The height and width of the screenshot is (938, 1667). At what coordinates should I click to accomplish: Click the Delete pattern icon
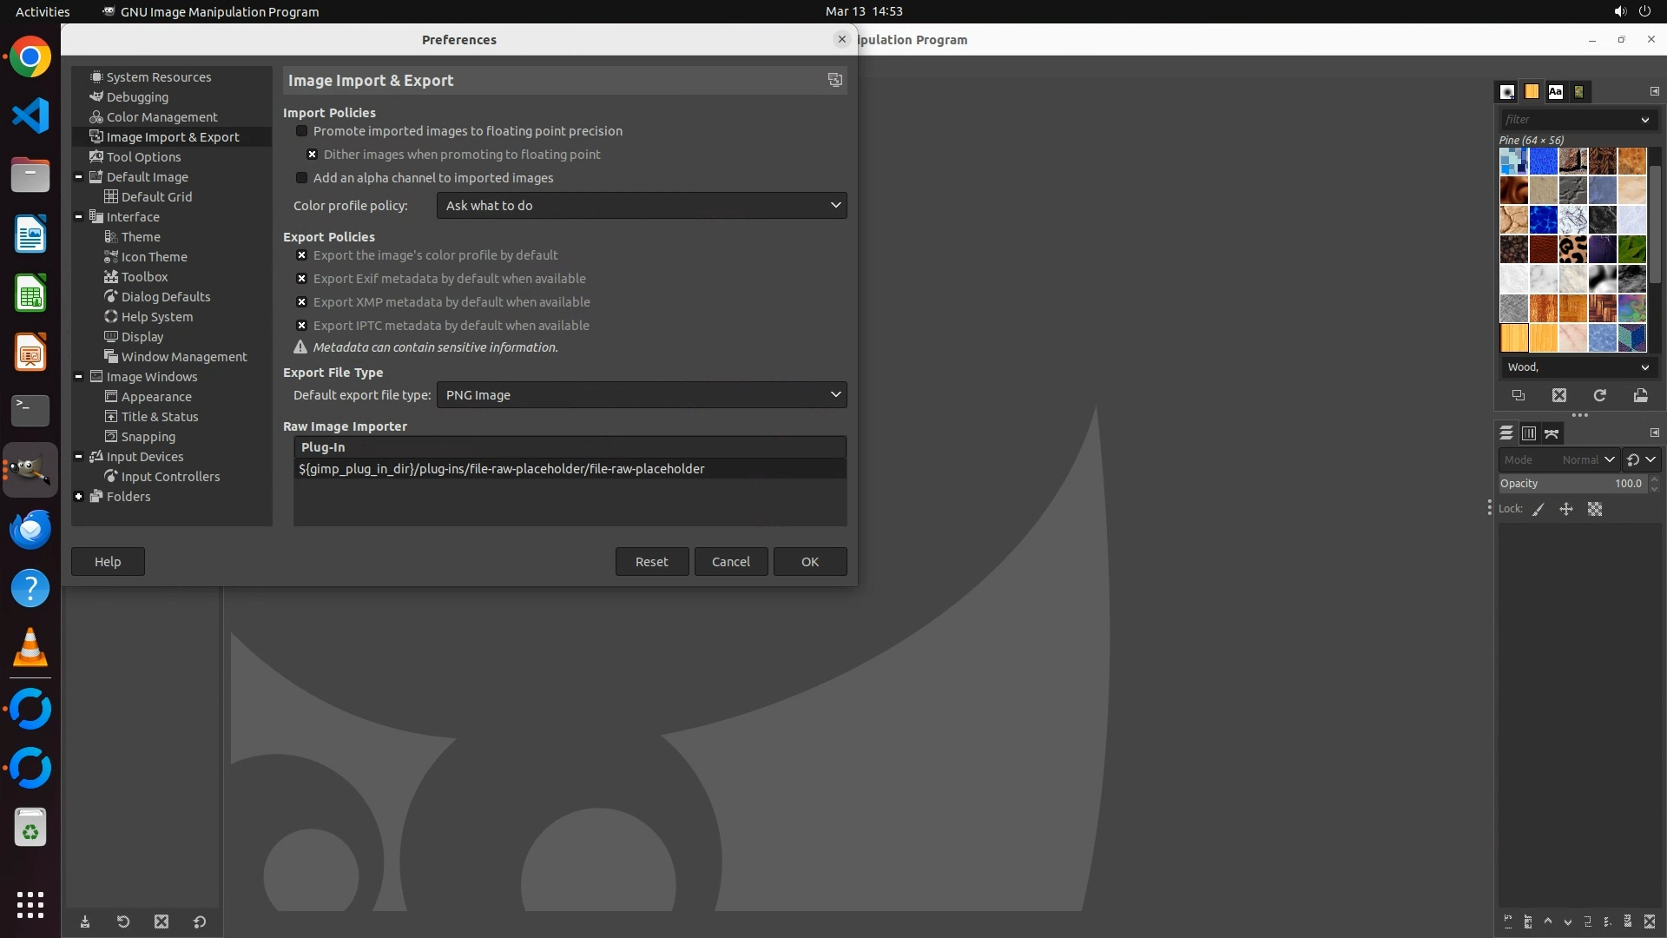coord(1559,395)
